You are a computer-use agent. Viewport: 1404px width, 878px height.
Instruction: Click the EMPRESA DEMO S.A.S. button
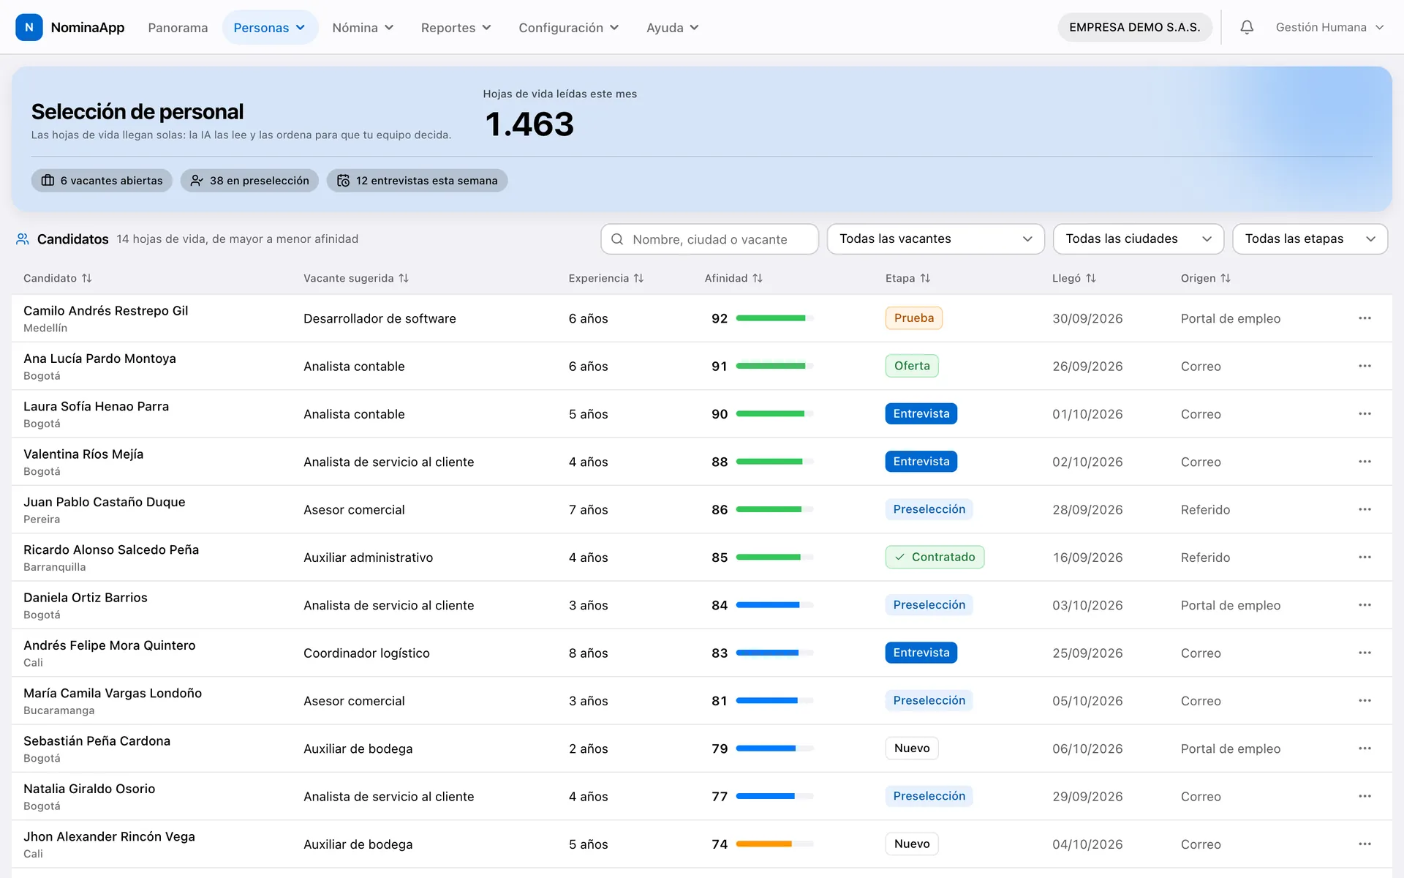tap(1134, 27)
